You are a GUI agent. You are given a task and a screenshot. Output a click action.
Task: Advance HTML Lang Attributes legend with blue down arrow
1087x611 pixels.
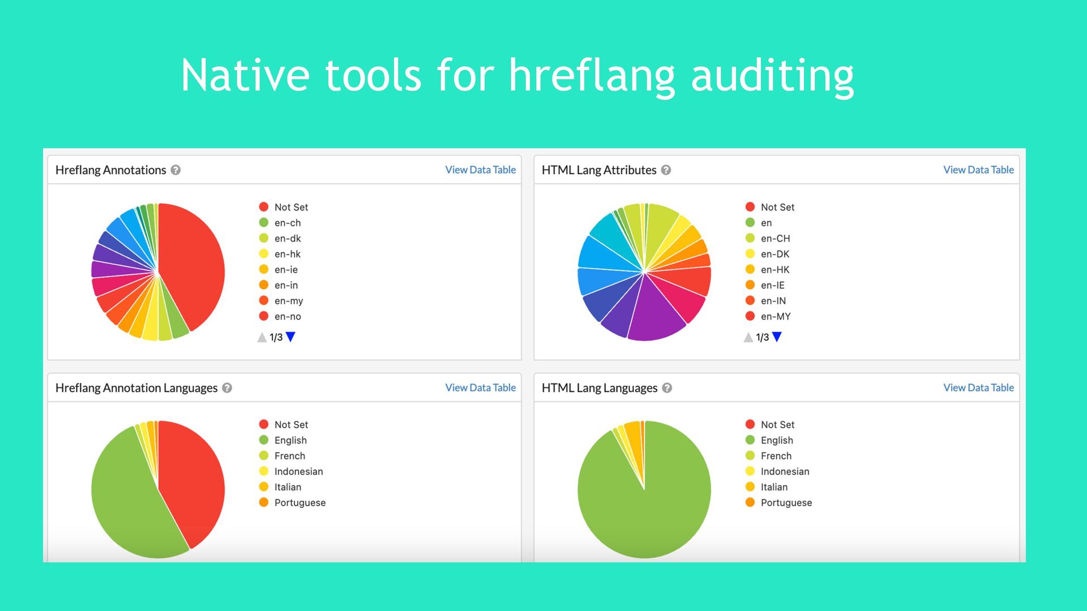(x=777, y=337)
